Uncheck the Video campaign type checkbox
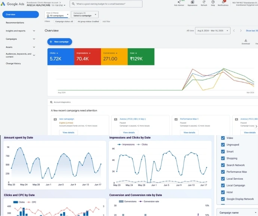 [223, 138]
